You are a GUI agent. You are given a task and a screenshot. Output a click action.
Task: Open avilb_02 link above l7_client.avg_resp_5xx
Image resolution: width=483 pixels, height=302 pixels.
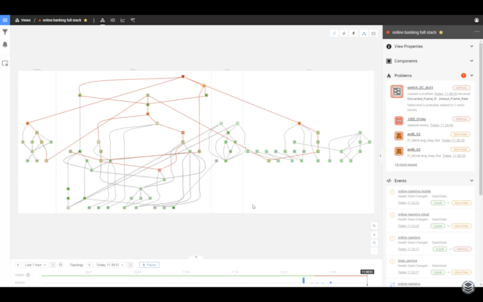click(x=413, y=134)
